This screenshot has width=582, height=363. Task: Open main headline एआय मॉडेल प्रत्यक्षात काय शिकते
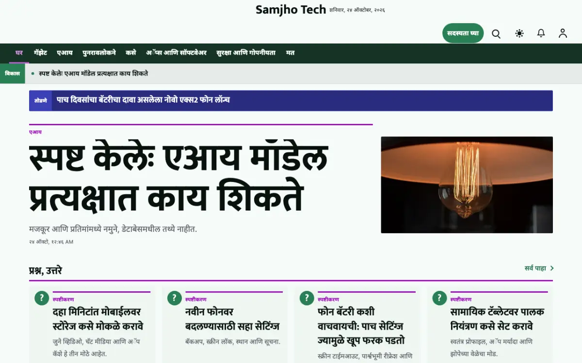tap(178, 178)
